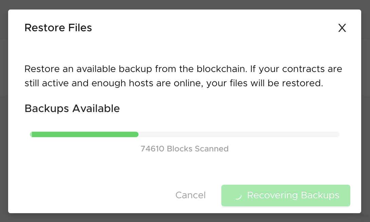Click the right end of the progress track
The height and width of the screenshot is (222, 370).
pyautogui.click(x=337, y=134)
